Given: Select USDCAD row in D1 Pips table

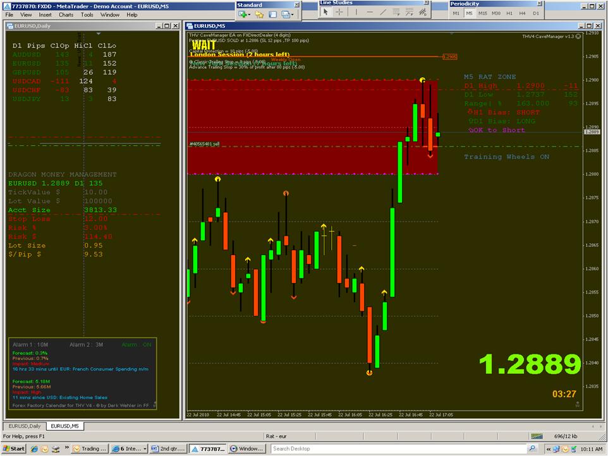Looking at the screenshot, I should 64,81.
